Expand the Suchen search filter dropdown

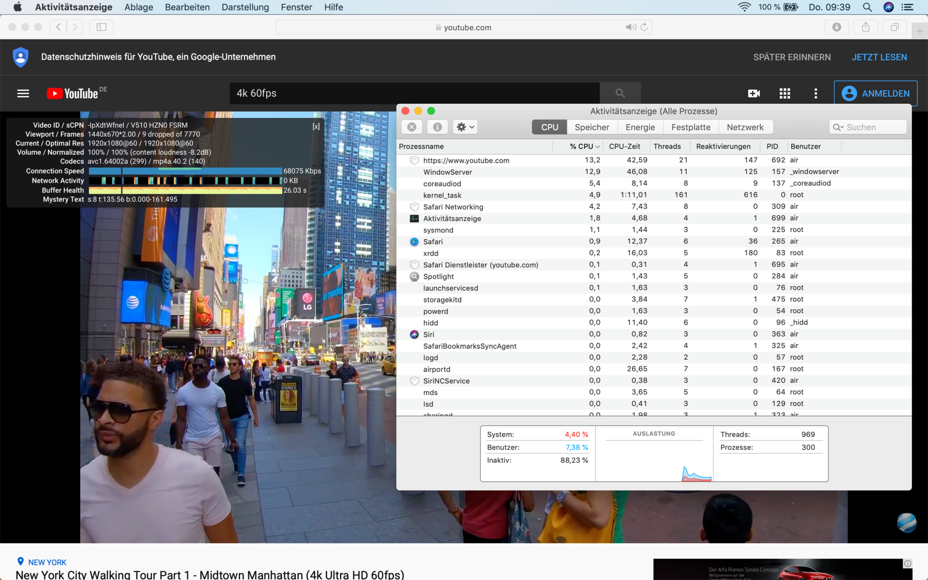tap(838, 127)
